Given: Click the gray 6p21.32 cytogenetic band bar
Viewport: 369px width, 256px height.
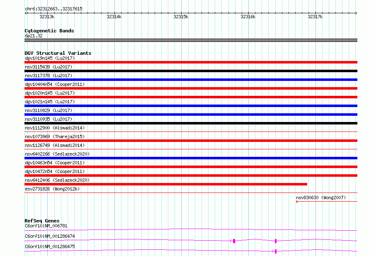Looking at the screenshot, I should pyautogui.click(x=191, y=40).
